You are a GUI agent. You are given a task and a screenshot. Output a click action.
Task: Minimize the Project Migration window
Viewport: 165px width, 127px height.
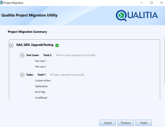click(x=142, y=3)
